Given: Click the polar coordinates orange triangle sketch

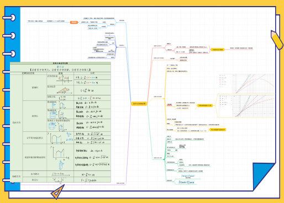Looking at the screenshot, I should pos(63,90).
